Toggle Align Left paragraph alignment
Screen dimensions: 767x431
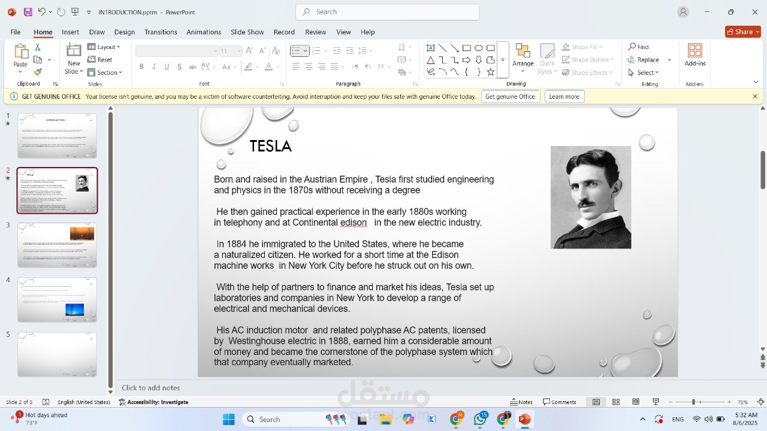coord(296,66)
